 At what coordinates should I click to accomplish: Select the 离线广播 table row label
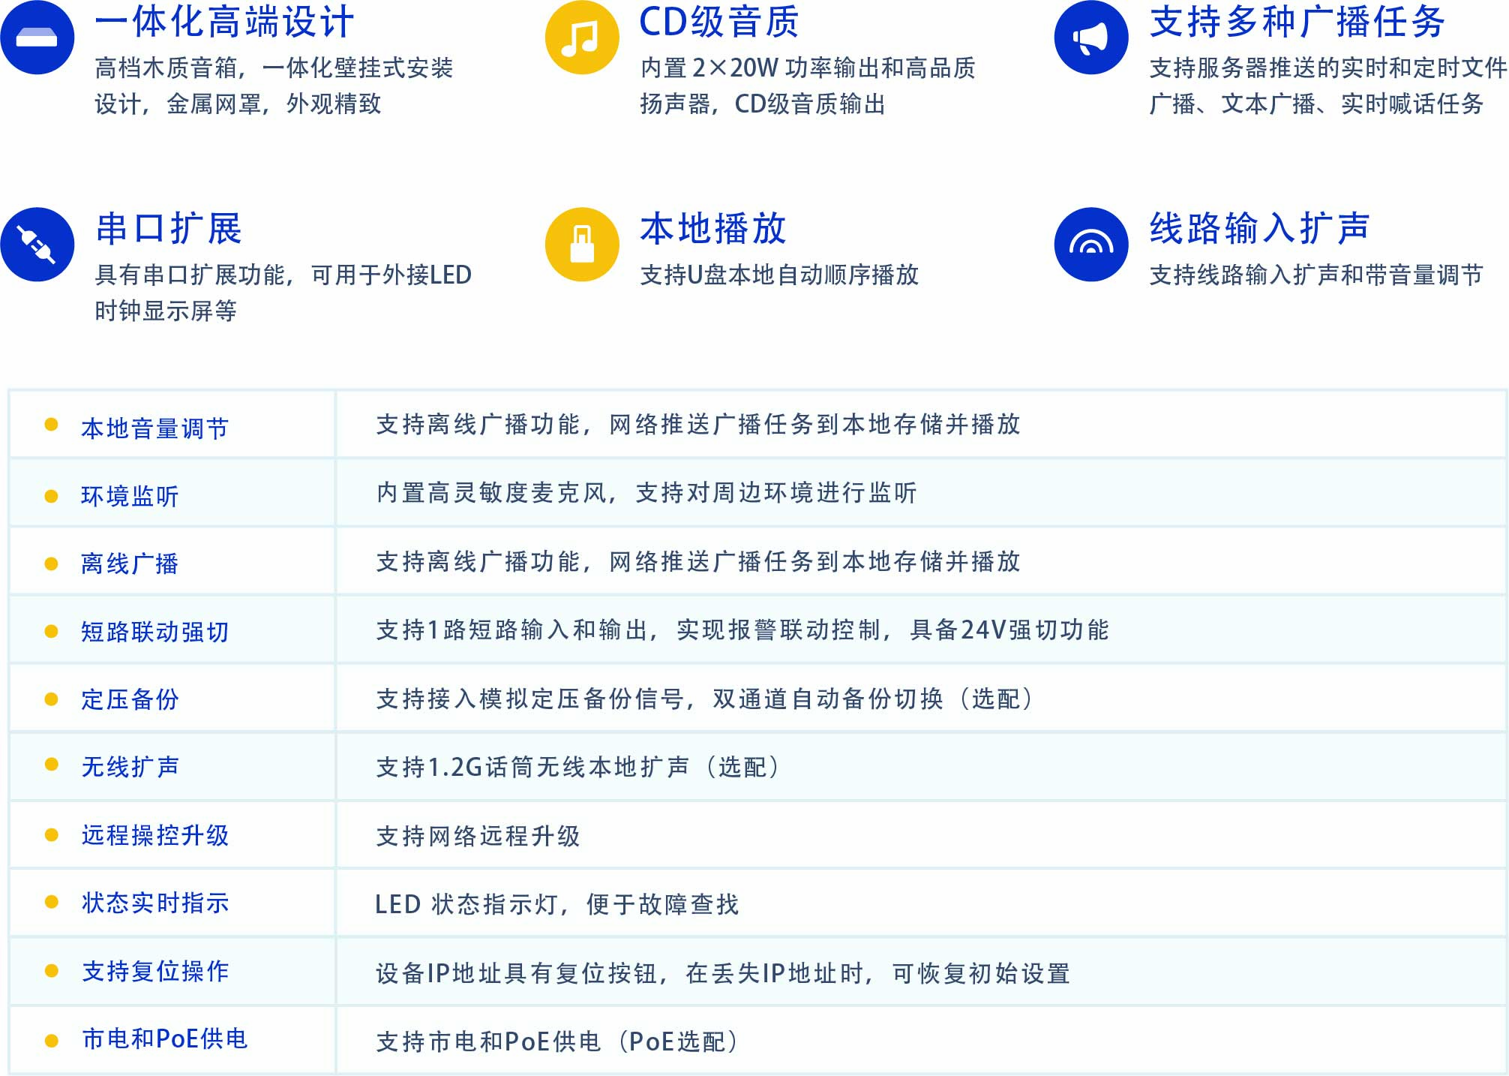click(x=130, y=564)
